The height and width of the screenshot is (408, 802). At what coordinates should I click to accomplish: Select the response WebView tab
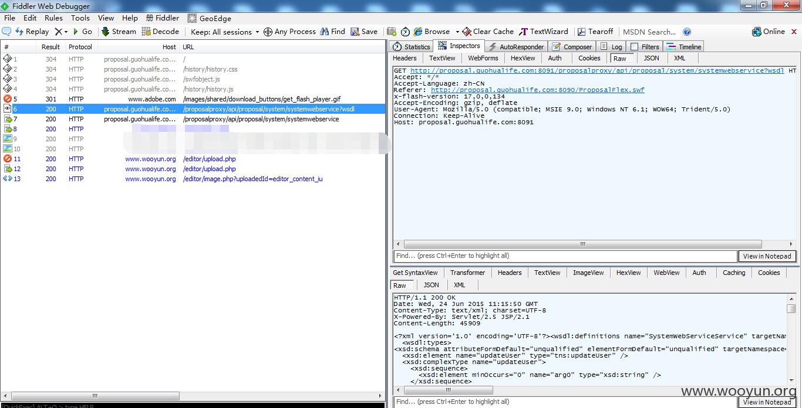[666, 273]
